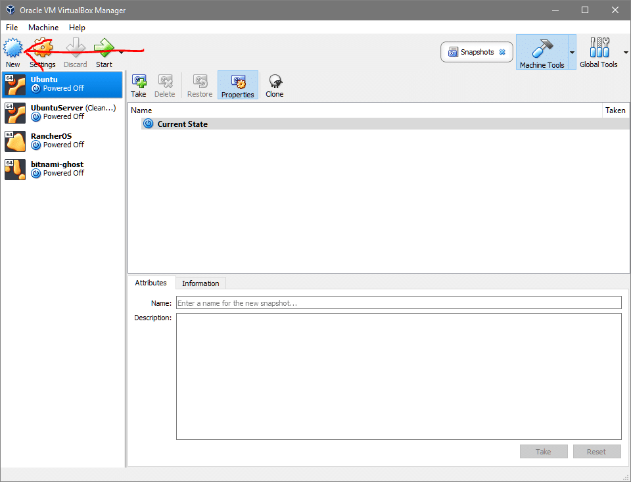Open the Global Tools dropdown menu
Image resolution: width=631 pixels, height=482 pixels.
(625, 52)
